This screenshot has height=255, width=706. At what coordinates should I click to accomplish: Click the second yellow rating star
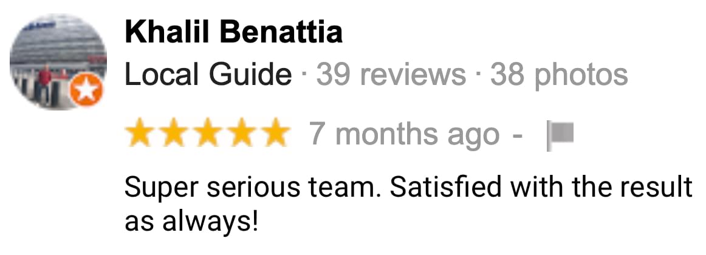pos(173,133)
